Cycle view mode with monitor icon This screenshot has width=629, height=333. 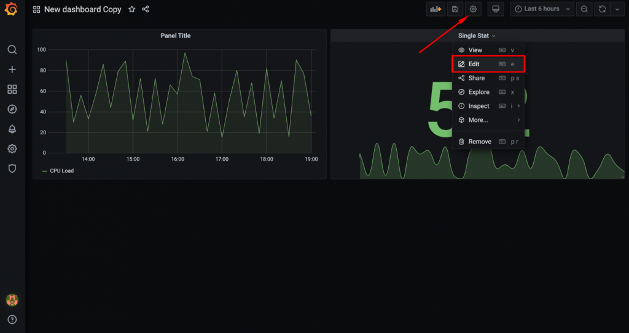(496, 9)
